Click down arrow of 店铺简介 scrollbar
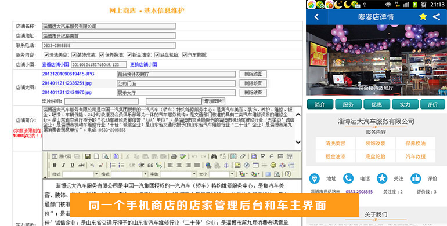Viewport: 447px width, 226px height. [x=298, y=142]
